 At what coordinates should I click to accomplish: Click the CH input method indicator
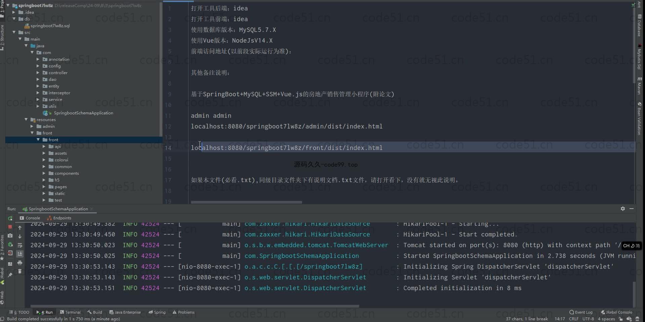point(631,246)
